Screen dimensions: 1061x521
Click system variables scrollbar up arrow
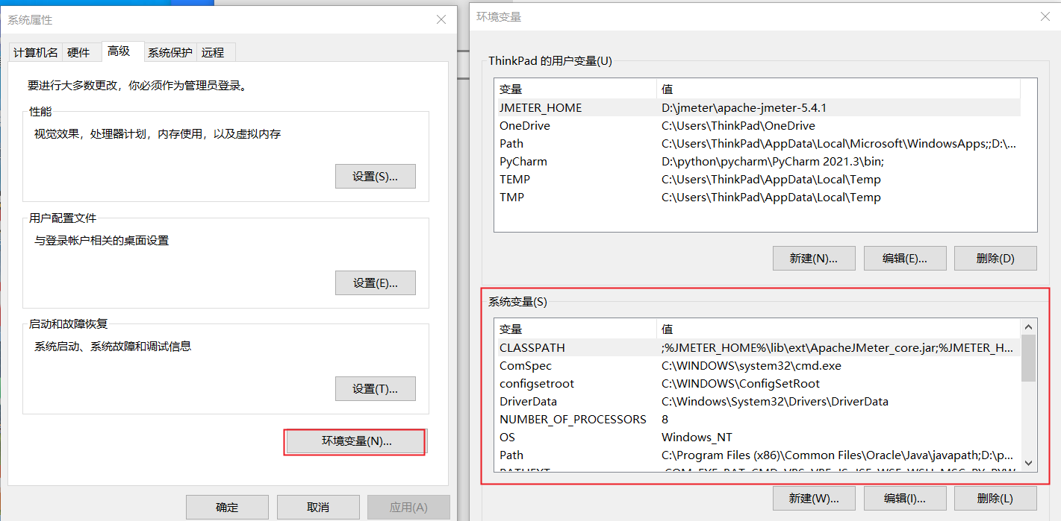pos(1028,326)
